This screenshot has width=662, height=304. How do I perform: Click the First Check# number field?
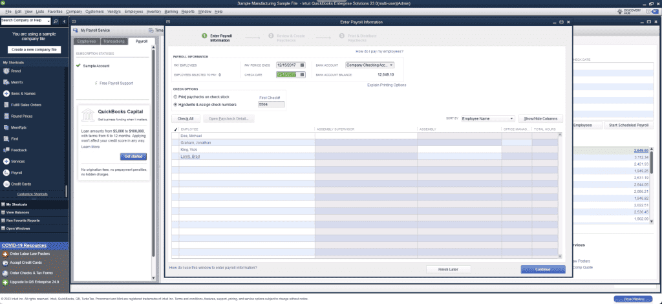point(271,104)
